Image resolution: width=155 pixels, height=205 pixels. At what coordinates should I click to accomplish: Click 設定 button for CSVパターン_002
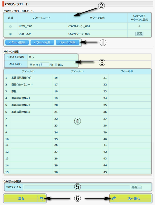point(139,34)
